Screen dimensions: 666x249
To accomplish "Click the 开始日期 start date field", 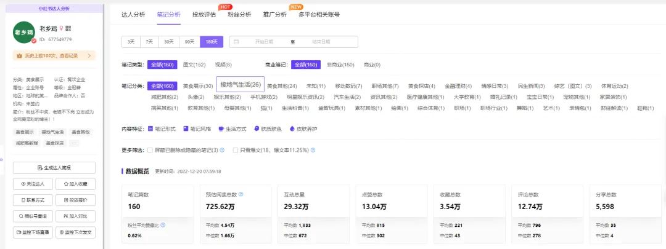I will pyautogui.click(x=264, y=42).
